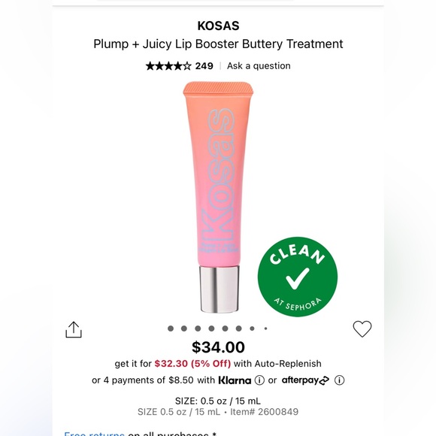This screenshot has width=436, height=436.
Task: Tap the Kosas lip booster product image
Action: coord(218,197)
